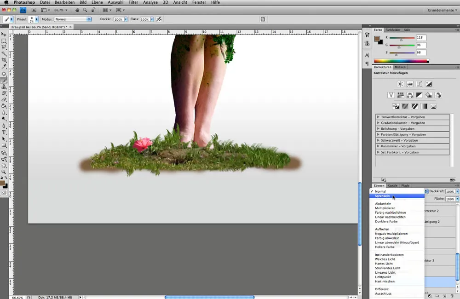Click the Deckkraft opacity field

[x=450, y=191]
